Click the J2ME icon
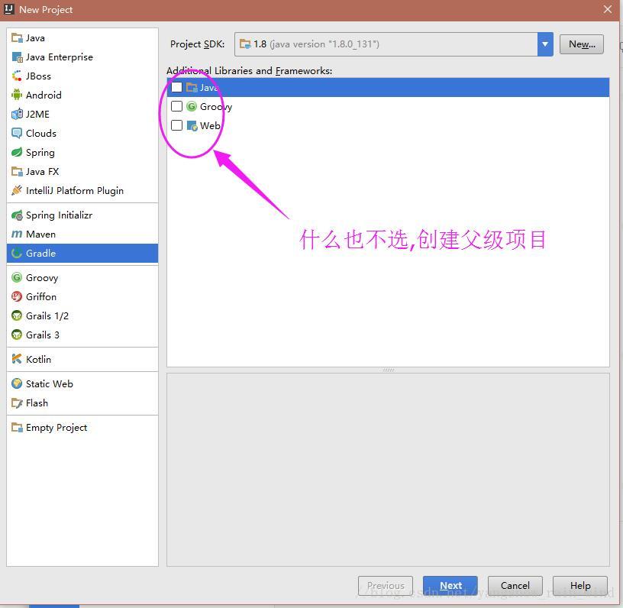Image resolution: width=623 pixels, height=608 pixels. (17, 114)
